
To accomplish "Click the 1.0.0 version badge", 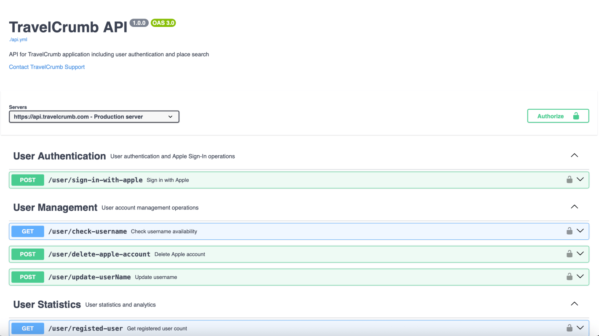I will [139, 23].
